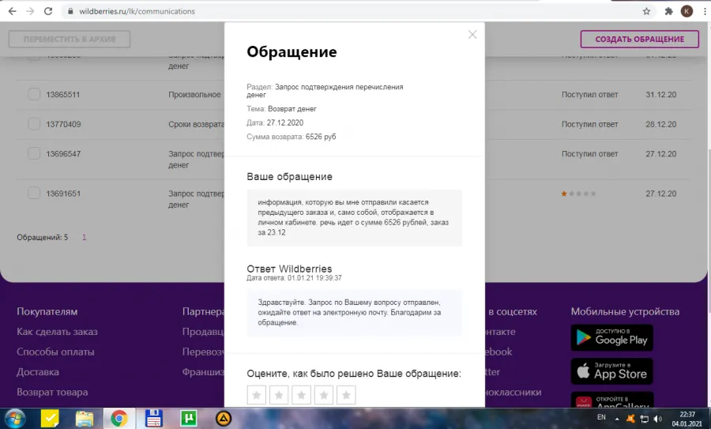
Task: Open volume speaker tray icon
Action: point(657,419)
